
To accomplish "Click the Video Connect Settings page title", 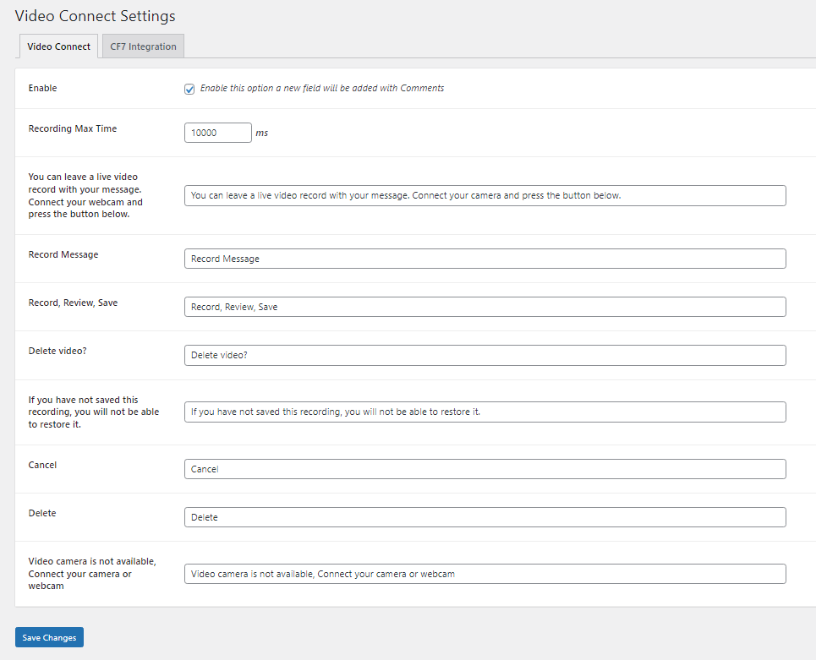I will (x=95, y=16).
